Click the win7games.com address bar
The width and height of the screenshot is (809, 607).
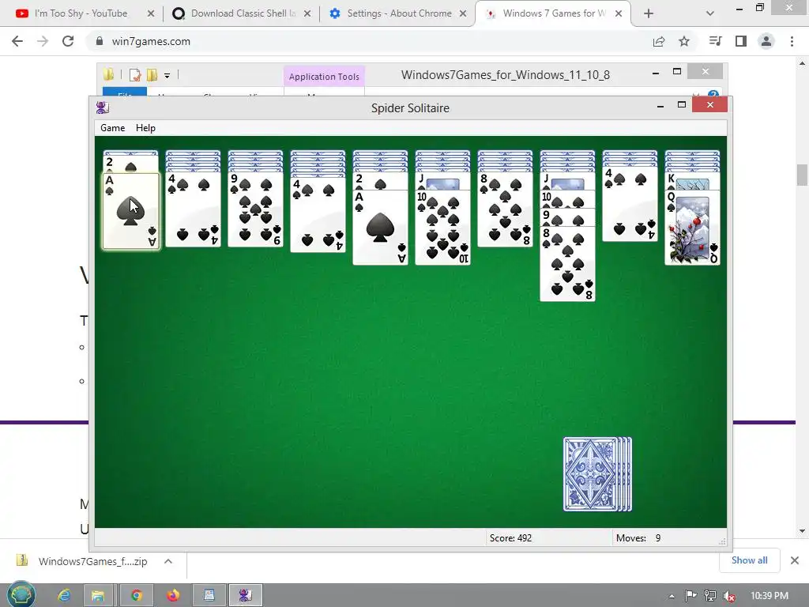pyautogui.click(x=369, y=41)
